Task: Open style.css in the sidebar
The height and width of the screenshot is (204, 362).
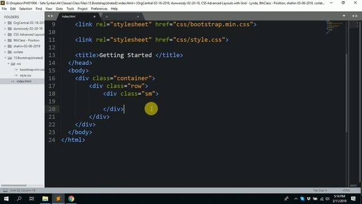Action: pos(25,75)
